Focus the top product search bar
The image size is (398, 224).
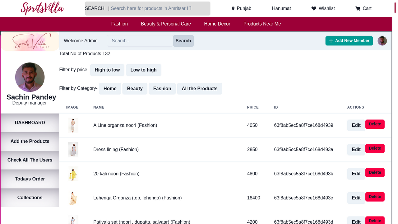coord(151,8)
